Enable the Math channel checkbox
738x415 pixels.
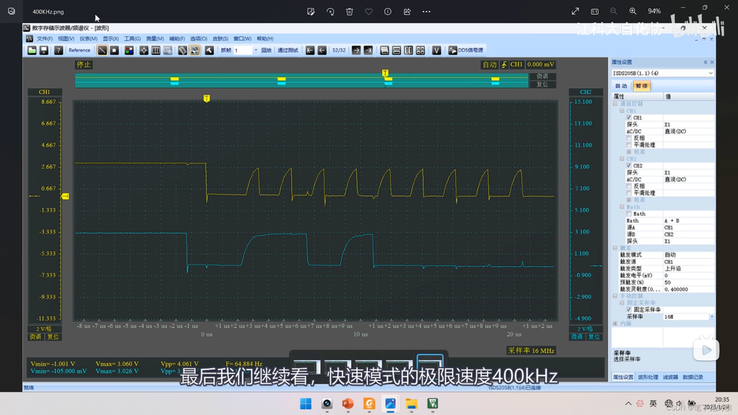(629, 214)
